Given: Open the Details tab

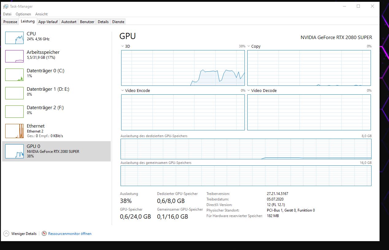Looking at the screenshot, I should (x=103, y=22).
